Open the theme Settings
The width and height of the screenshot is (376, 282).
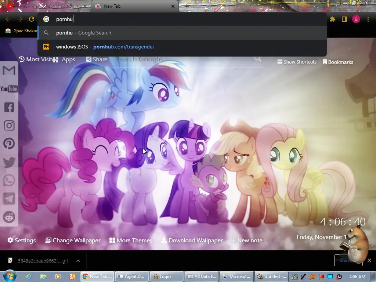coord(22,240)
